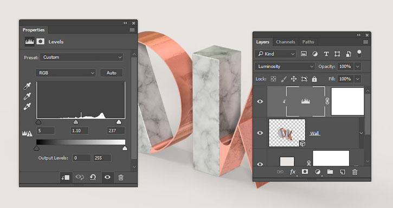This screenshot has width=393, height=208.
Task: Pick the gray point eyedropper
Action: click(x=27, y=96)
